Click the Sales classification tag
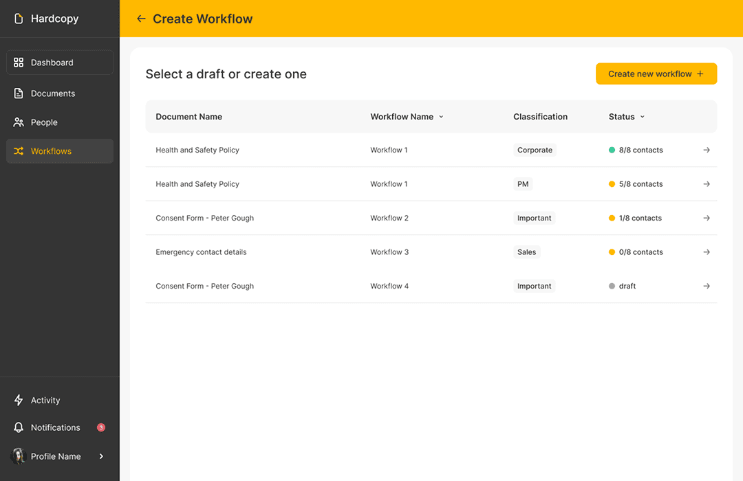Screen dimensions: 743x481 click(x=526, y=252)
